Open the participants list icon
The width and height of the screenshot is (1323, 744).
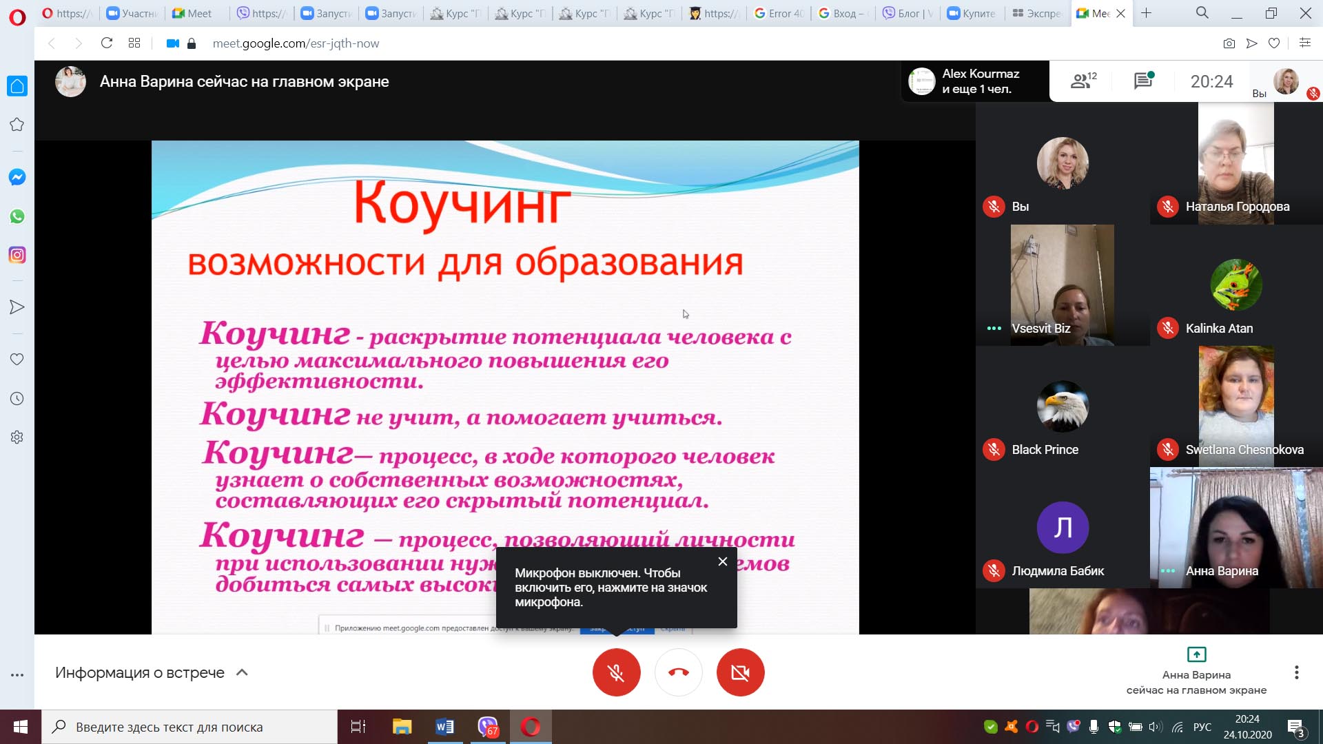click(x=1083, y=81)
